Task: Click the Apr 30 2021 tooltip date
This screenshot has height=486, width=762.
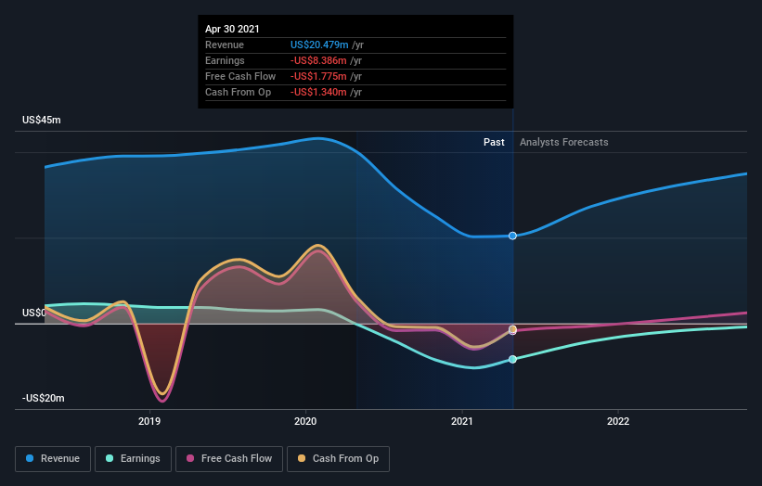Action: (x=232, y=29)
